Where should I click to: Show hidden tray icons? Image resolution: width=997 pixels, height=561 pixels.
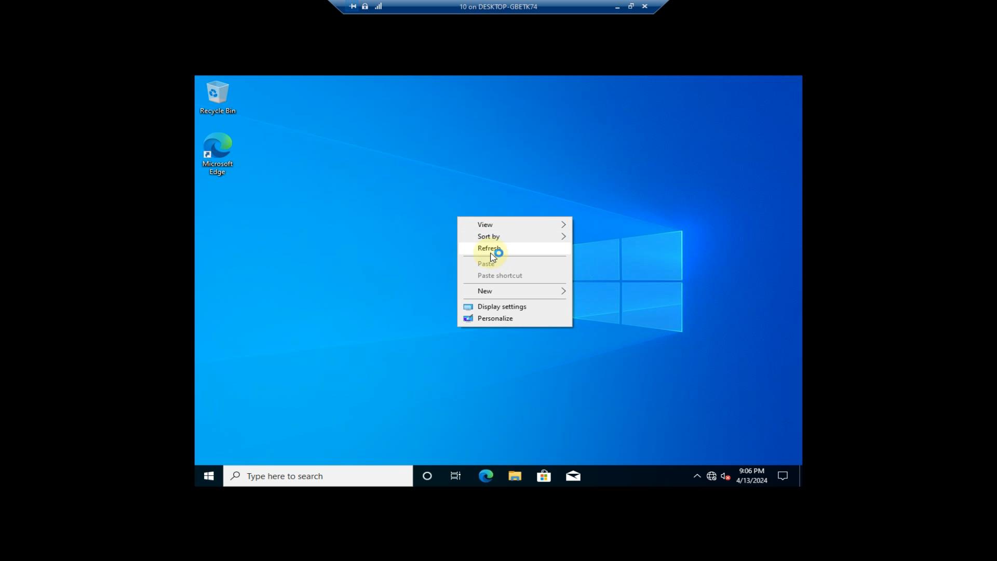point(697,476)
